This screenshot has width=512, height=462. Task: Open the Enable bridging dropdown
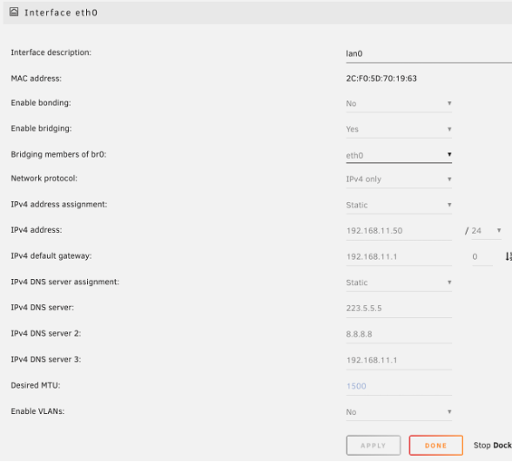coord(399,129)
